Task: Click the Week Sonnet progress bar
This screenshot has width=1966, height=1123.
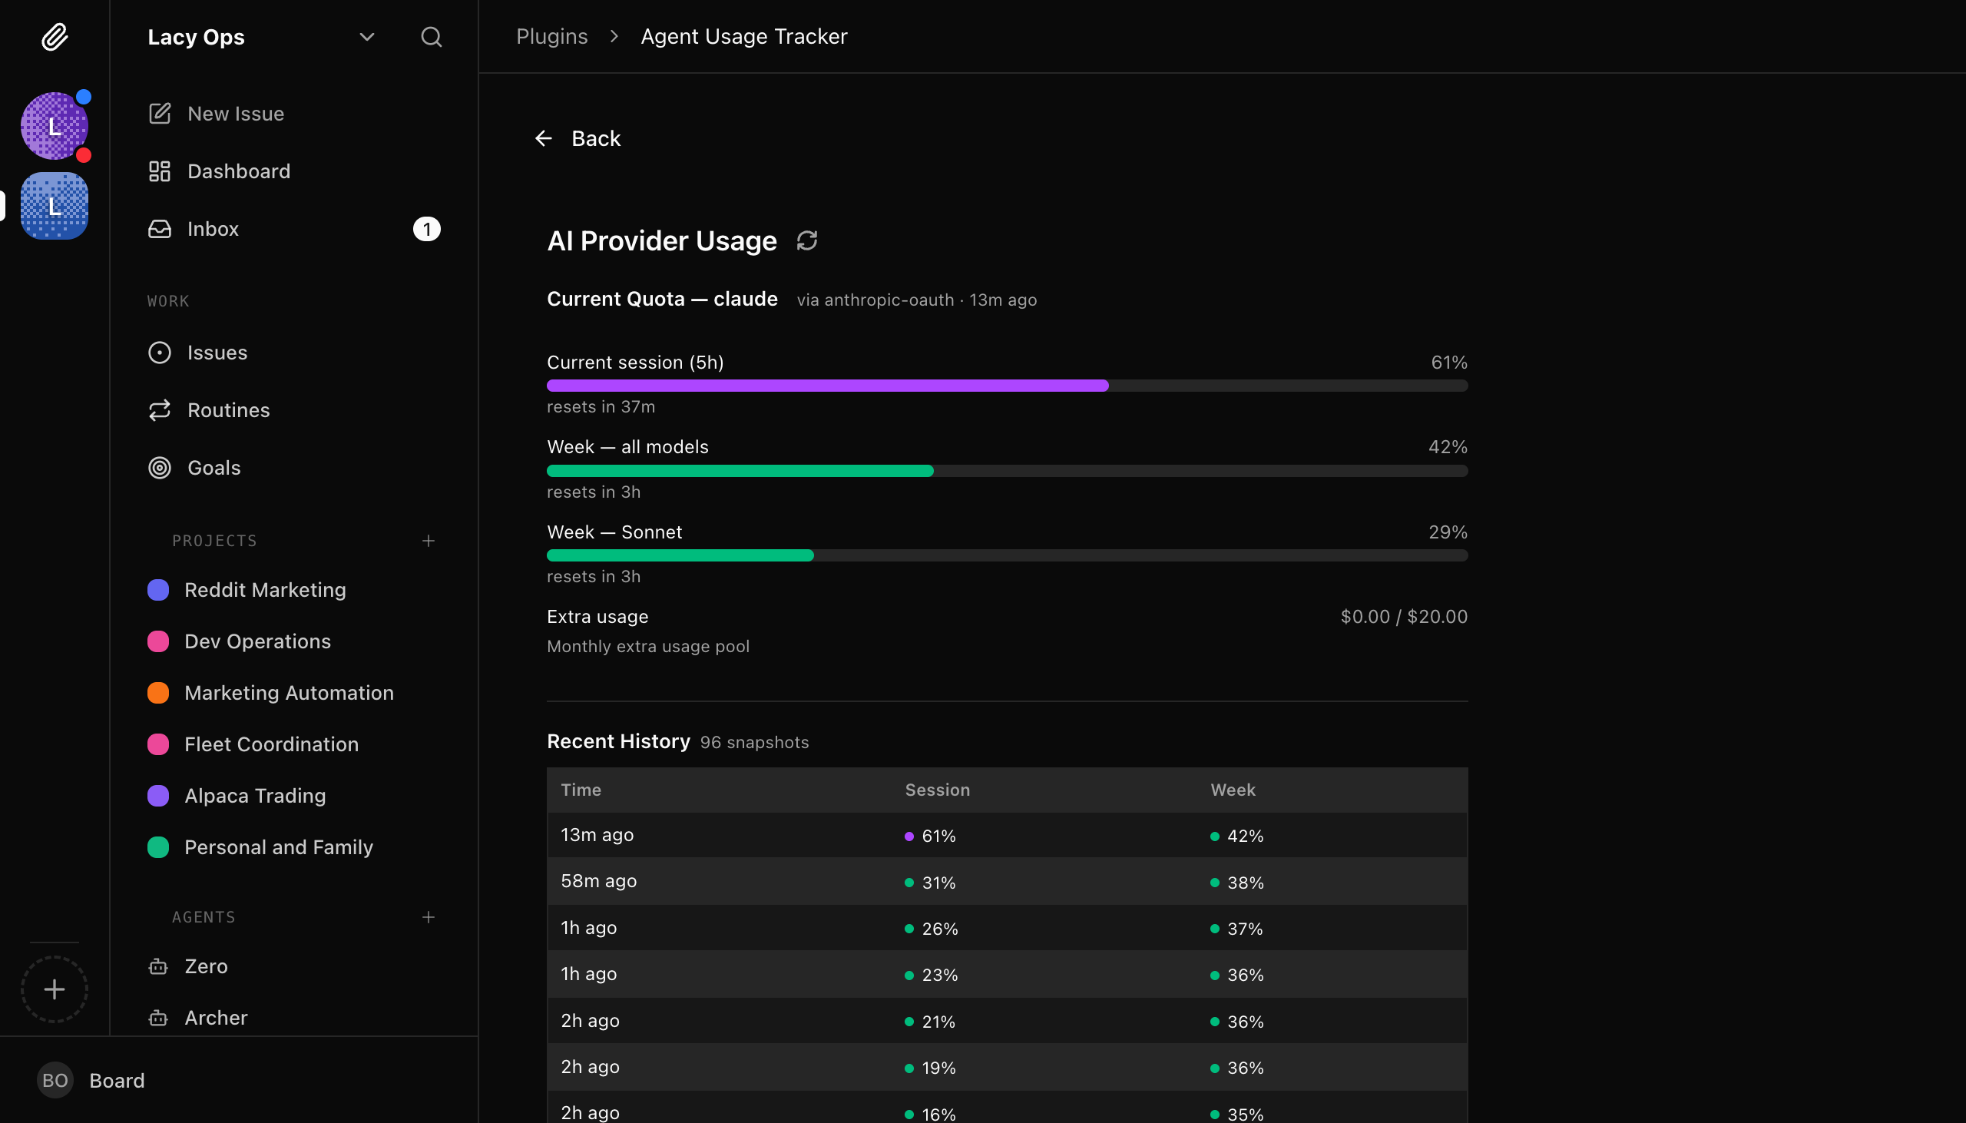Action: pyautogui.click(x=1007, y=555)
